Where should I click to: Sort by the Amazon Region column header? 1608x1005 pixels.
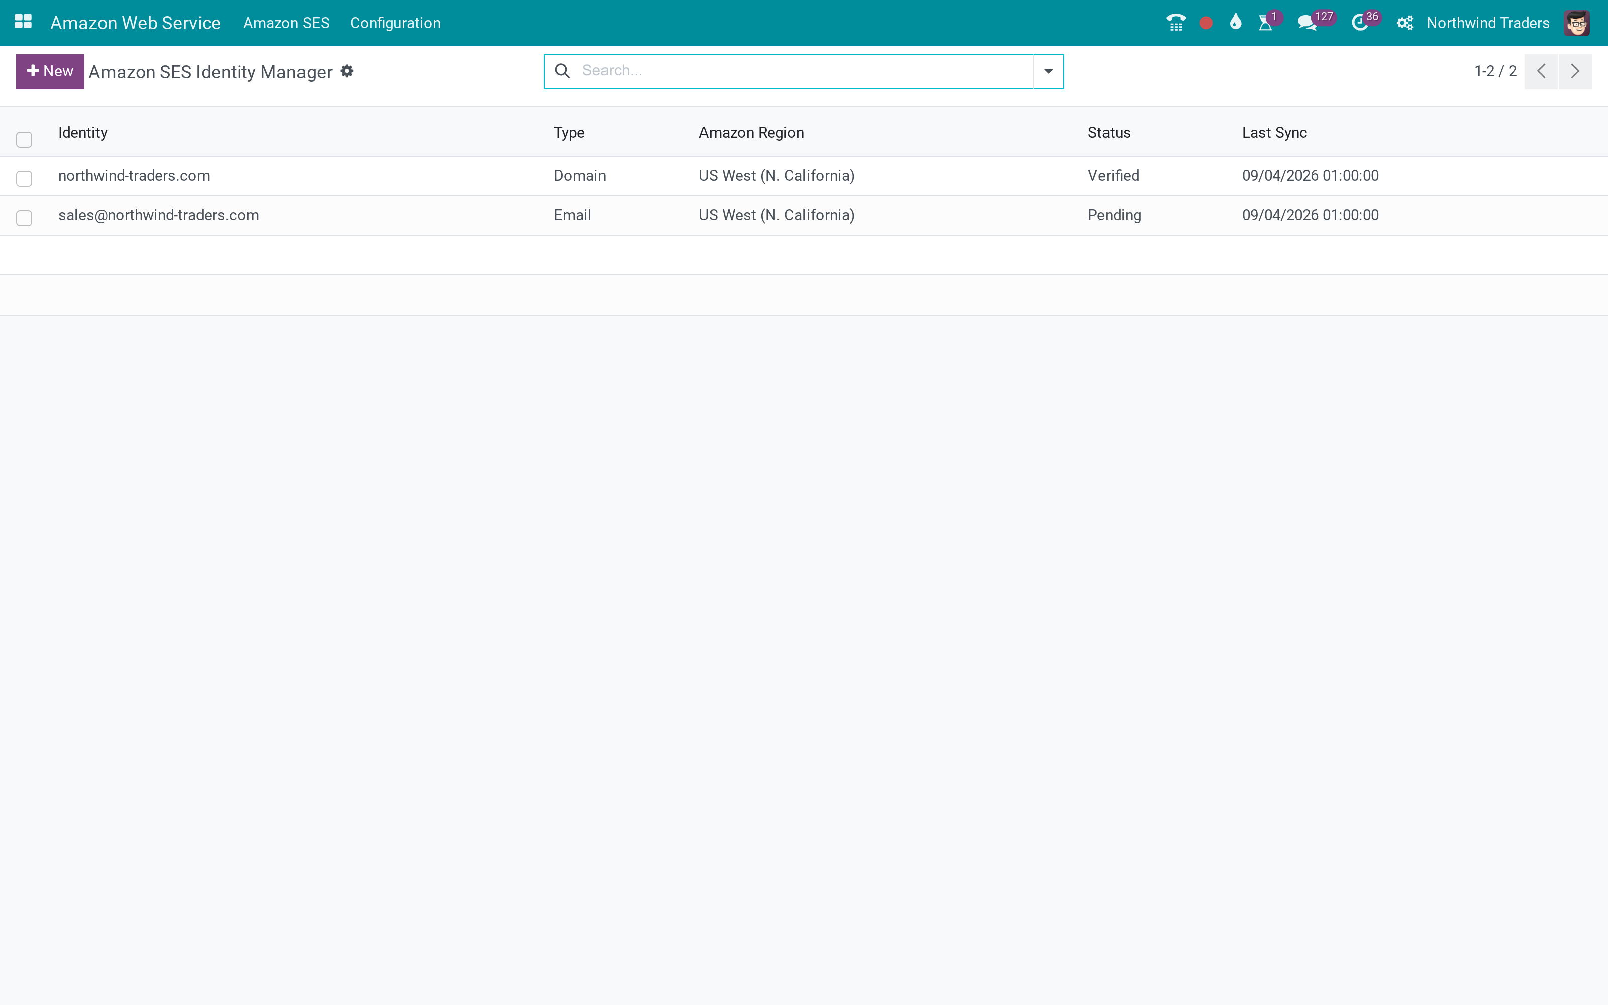click(752, 132)
